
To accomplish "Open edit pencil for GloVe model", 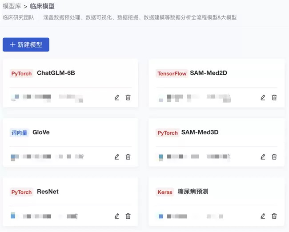I will pos(117,156).
